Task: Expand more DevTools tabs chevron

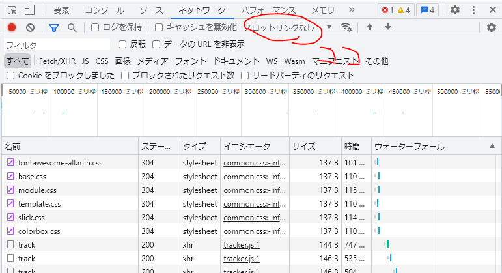Action: (x=352, y=10)
